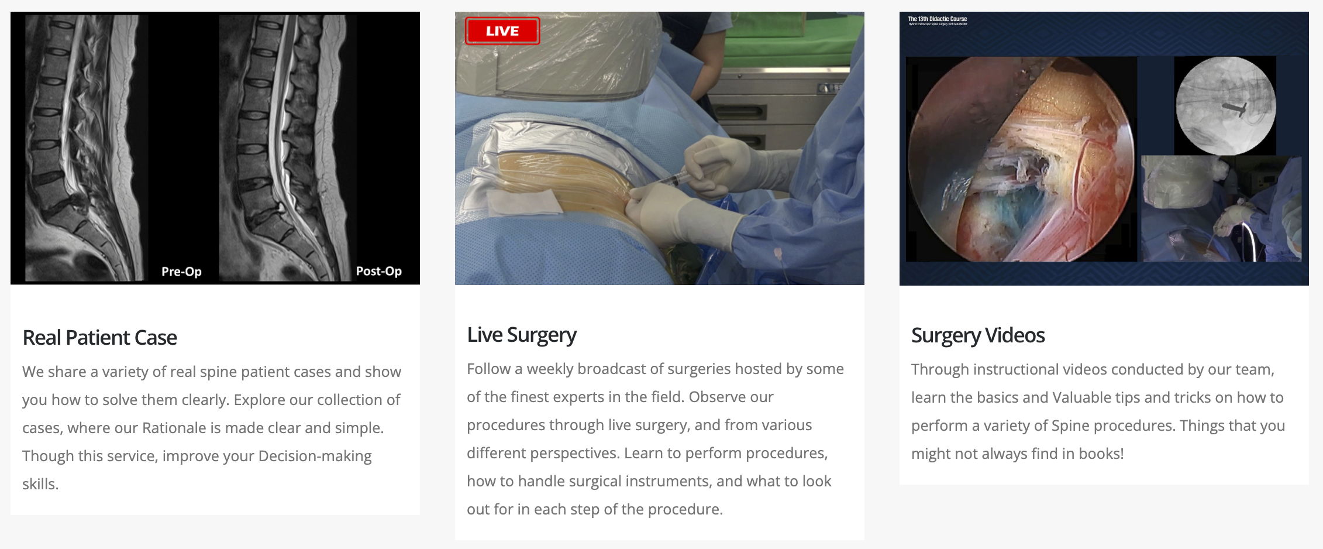Open the endoscopic view in Surgery Videos
The height and width of the screenshot is (549, 1323).
point(1021,159)
